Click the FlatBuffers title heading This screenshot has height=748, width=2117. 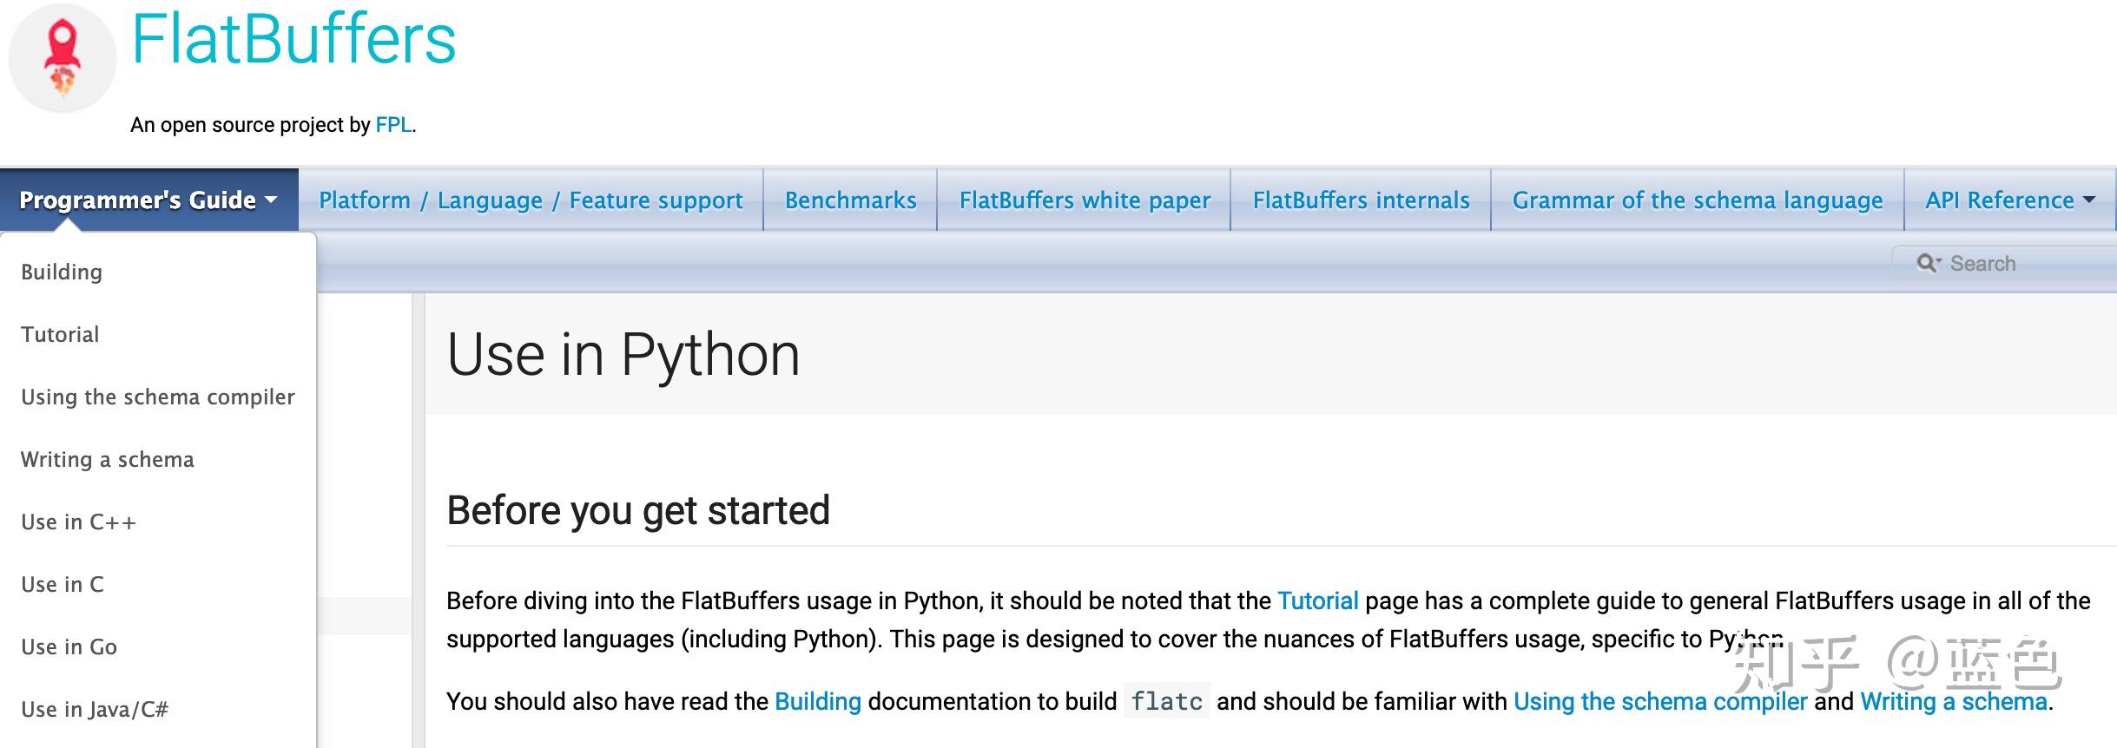[293, 40]
